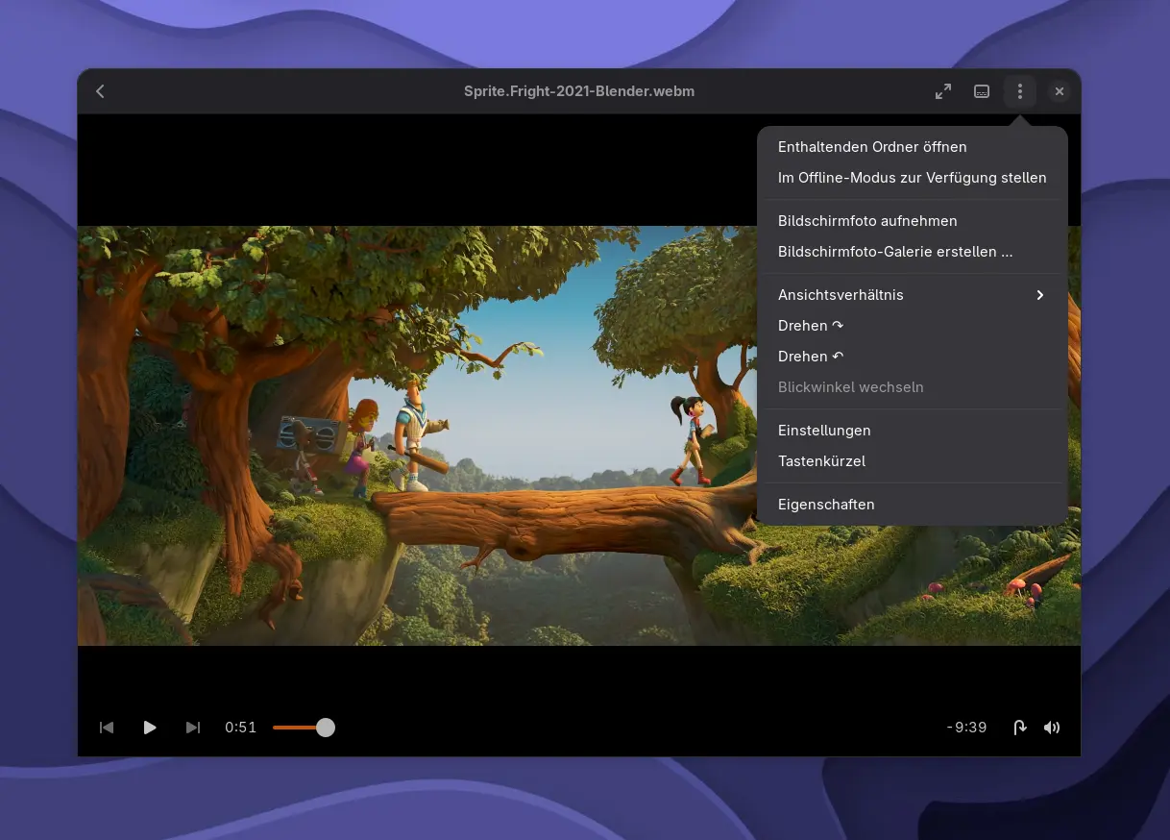Click the seek slider knob
Image resolution: width=1170 pixels, height=840 pixels.
click(x=326, y=728)
